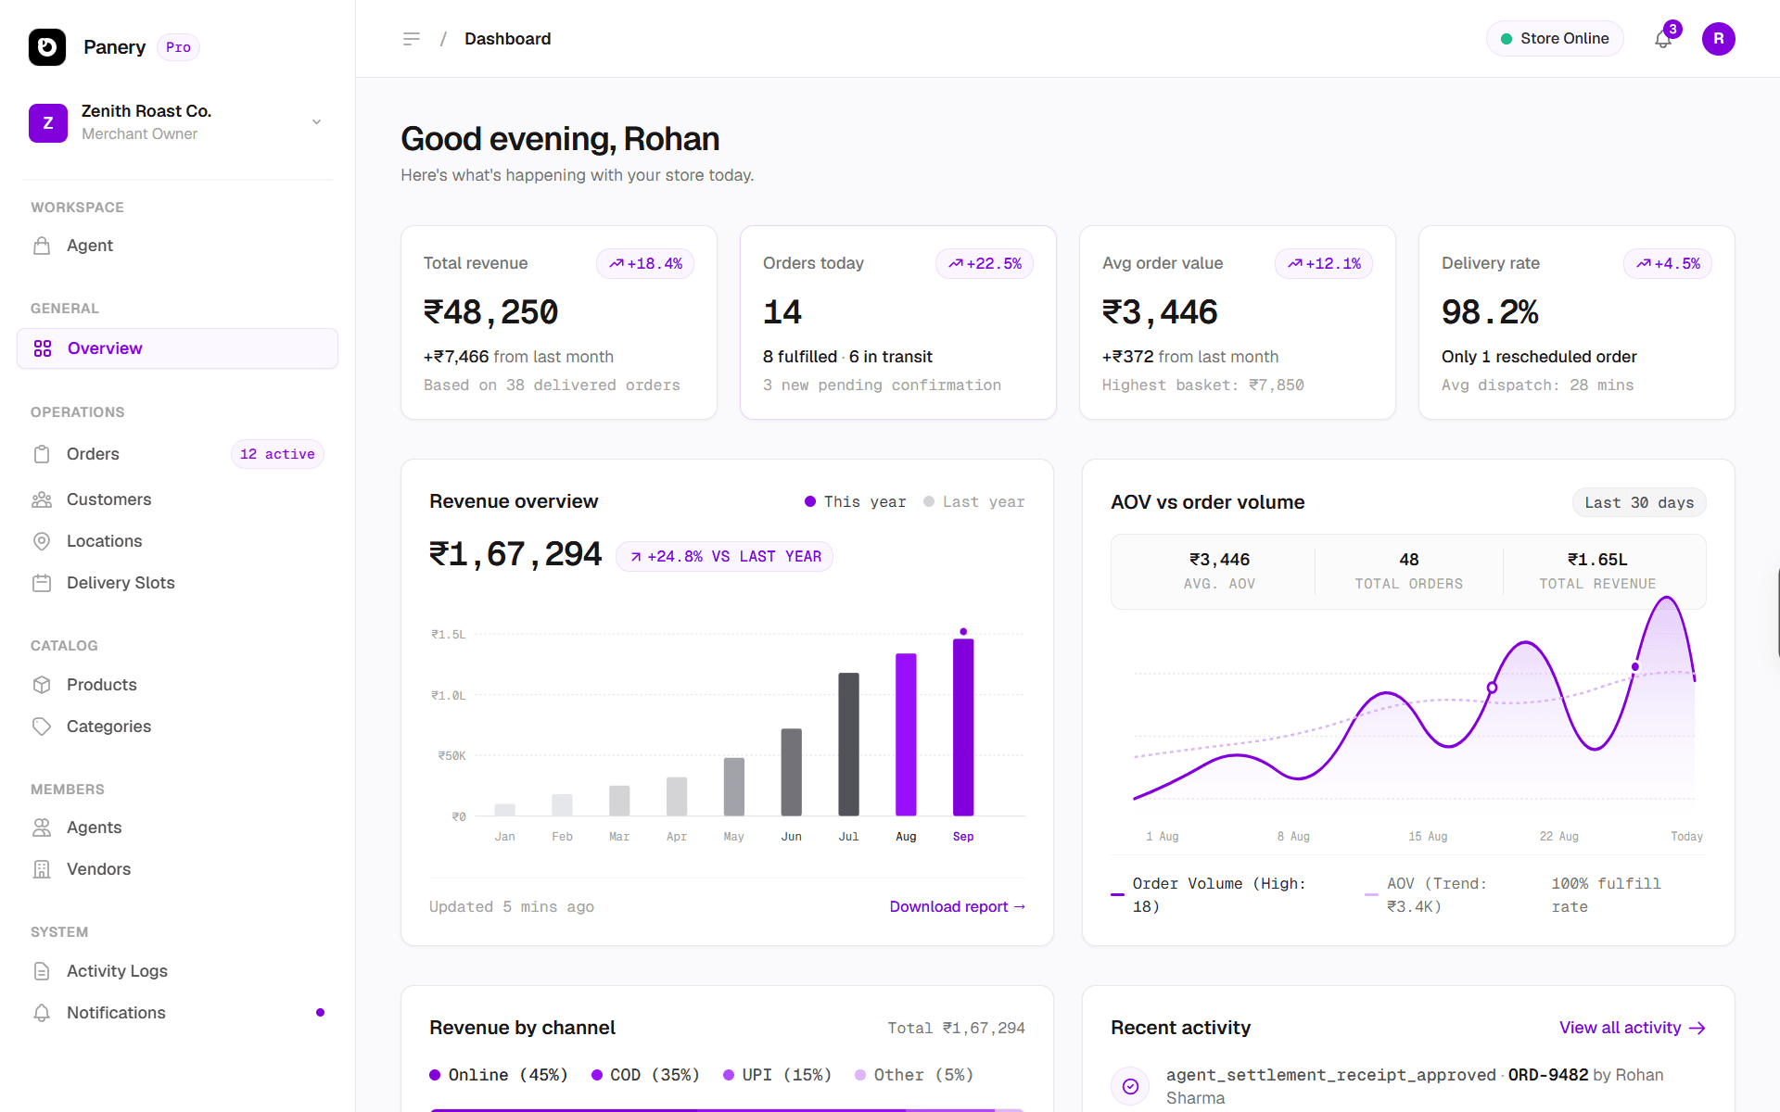Click the recent activity check-circle icon

[x=1130, y=1086]
